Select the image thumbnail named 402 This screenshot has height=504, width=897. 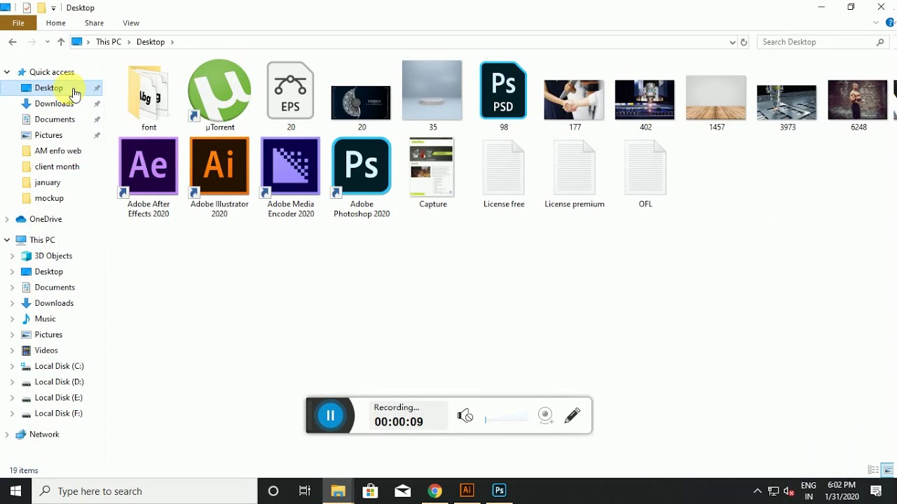645,100
